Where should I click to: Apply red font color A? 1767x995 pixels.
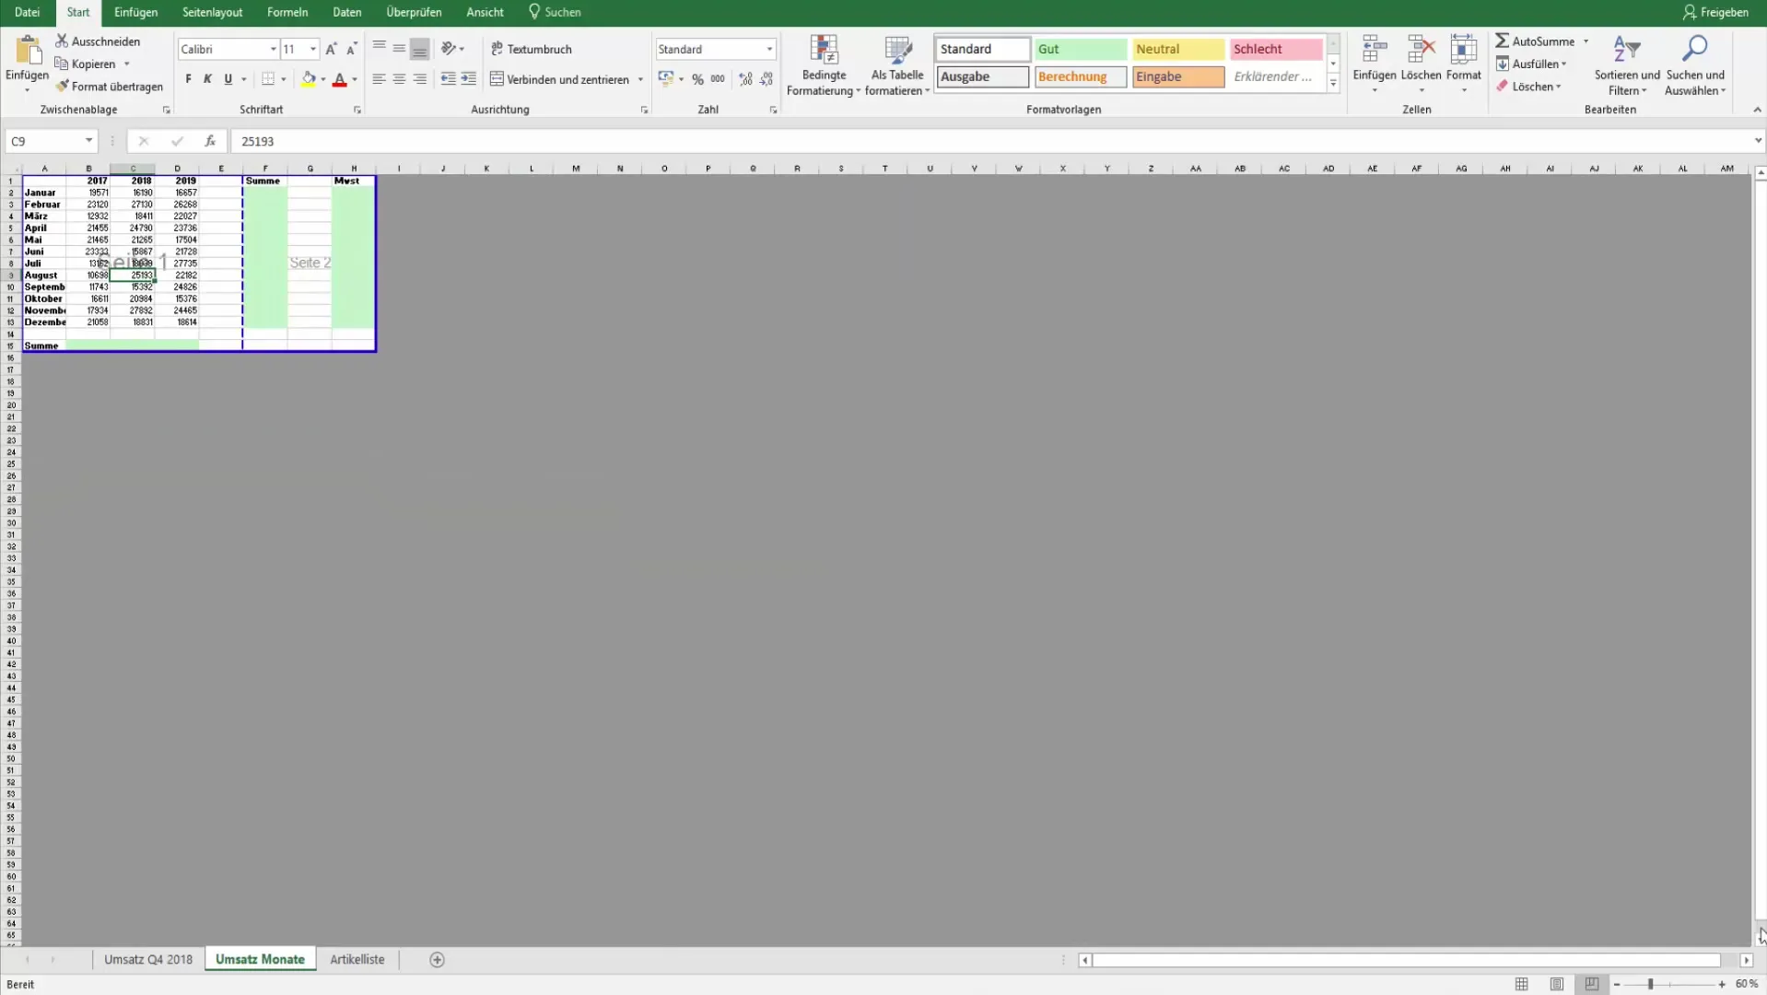tap(339, 79)
